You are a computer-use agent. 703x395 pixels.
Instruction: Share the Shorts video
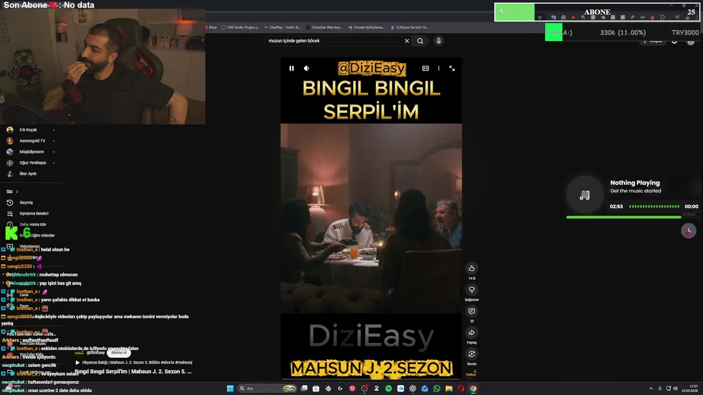[x=471, y=332]
